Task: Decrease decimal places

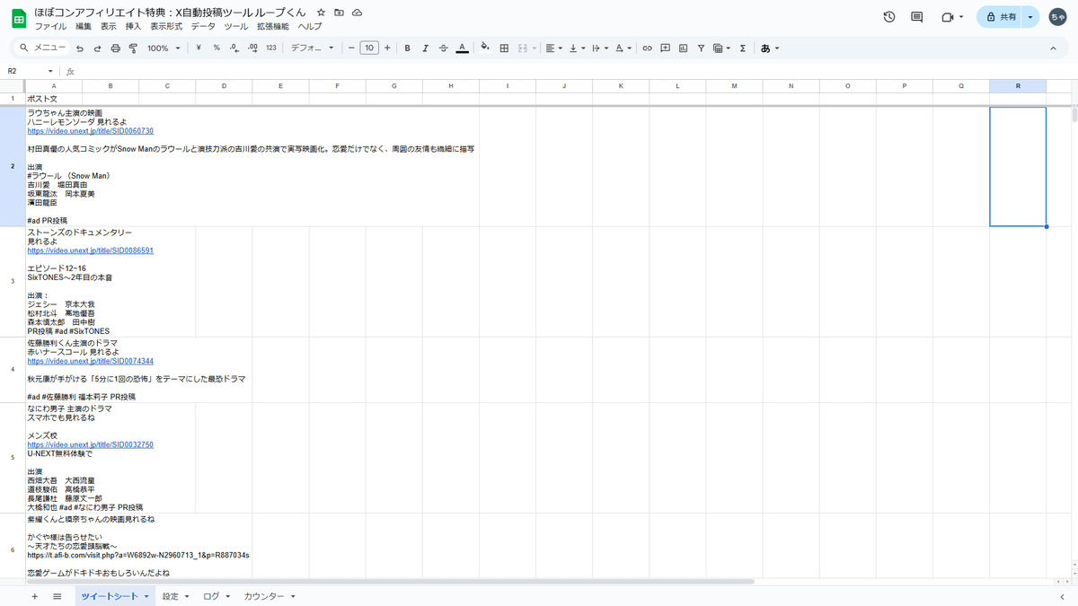Action: click(234, 48)
